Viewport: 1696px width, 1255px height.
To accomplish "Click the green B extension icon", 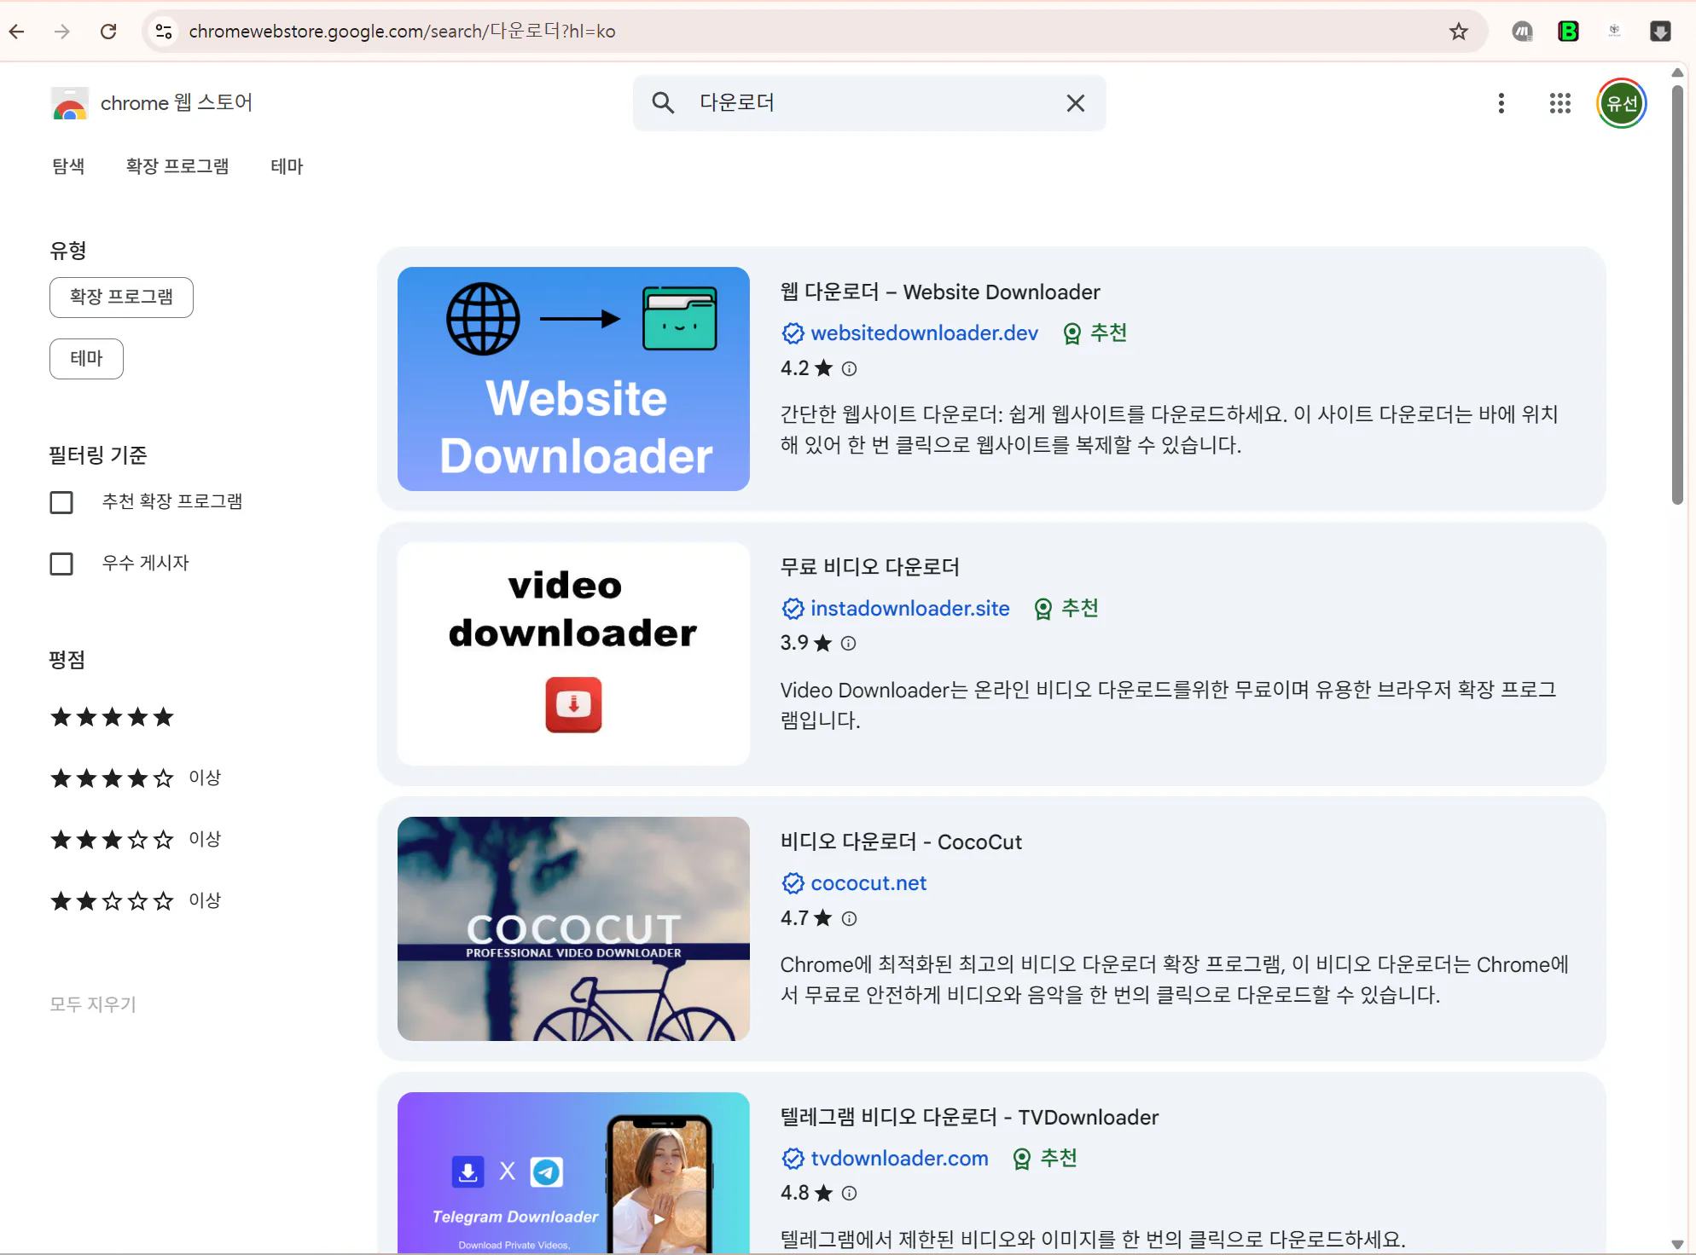I will pyautogui.click(x=1568, y=32).
